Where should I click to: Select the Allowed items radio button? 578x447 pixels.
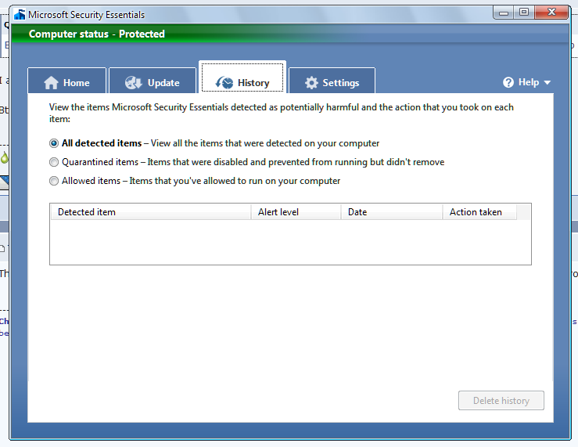(54, 181)
